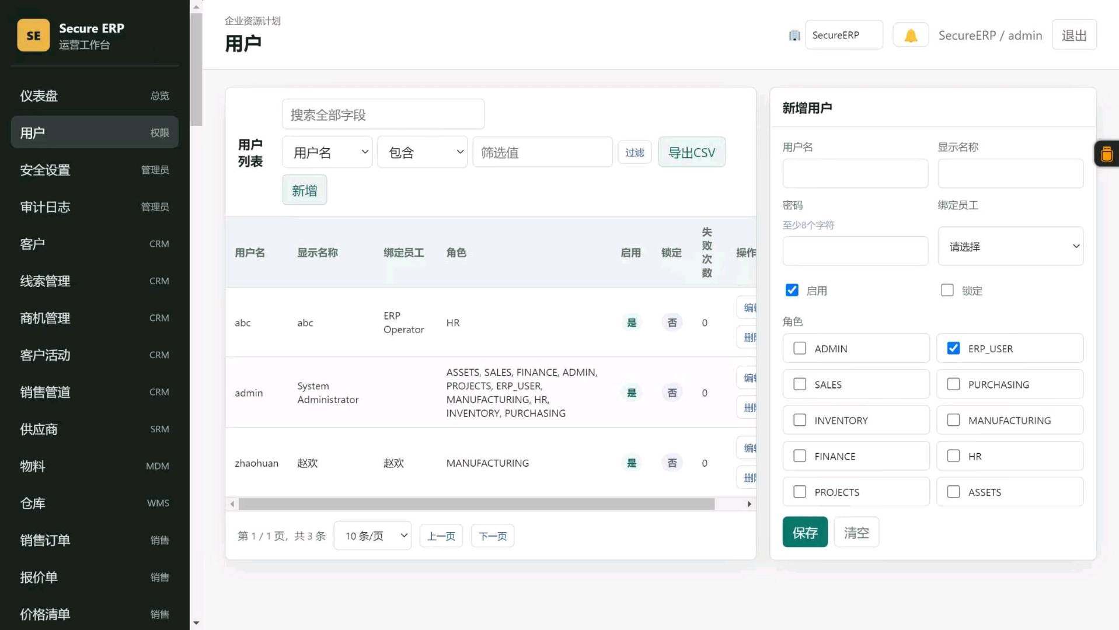1119x630 pixels.
Task: Select the FINANCE role checkbox
Action: point(800,456)
